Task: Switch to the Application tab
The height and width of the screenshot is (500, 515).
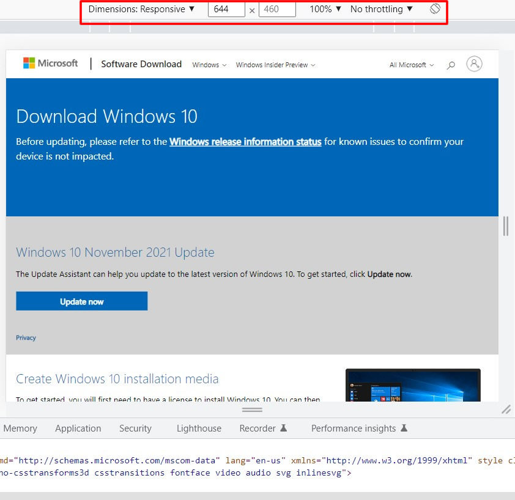Action: click(78, 428)
